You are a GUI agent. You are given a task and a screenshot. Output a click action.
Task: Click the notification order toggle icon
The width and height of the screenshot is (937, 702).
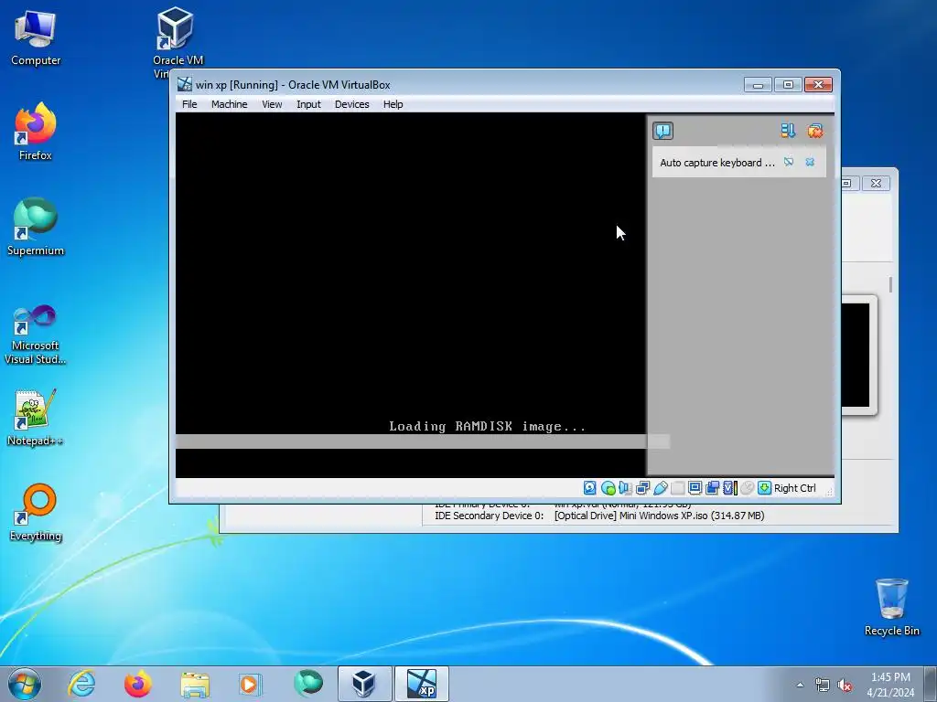coord(788,131)
